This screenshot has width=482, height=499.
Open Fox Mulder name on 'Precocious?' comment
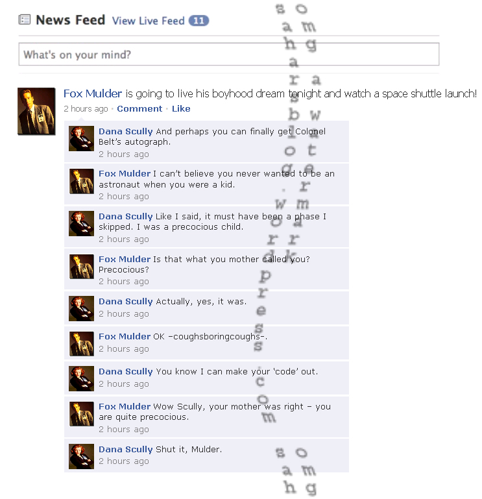(125, 259)
